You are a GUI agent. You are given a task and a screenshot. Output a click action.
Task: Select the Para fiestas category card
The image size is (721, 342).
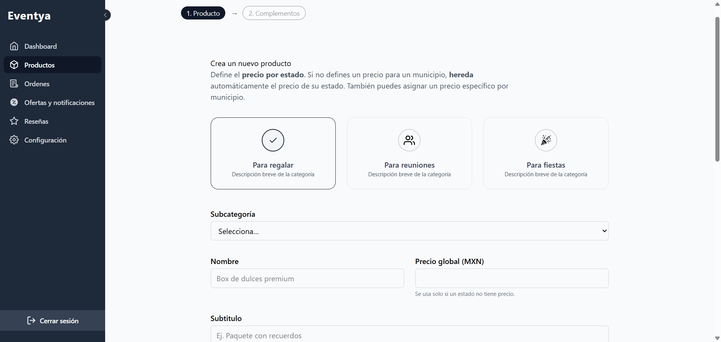(546, 153)
